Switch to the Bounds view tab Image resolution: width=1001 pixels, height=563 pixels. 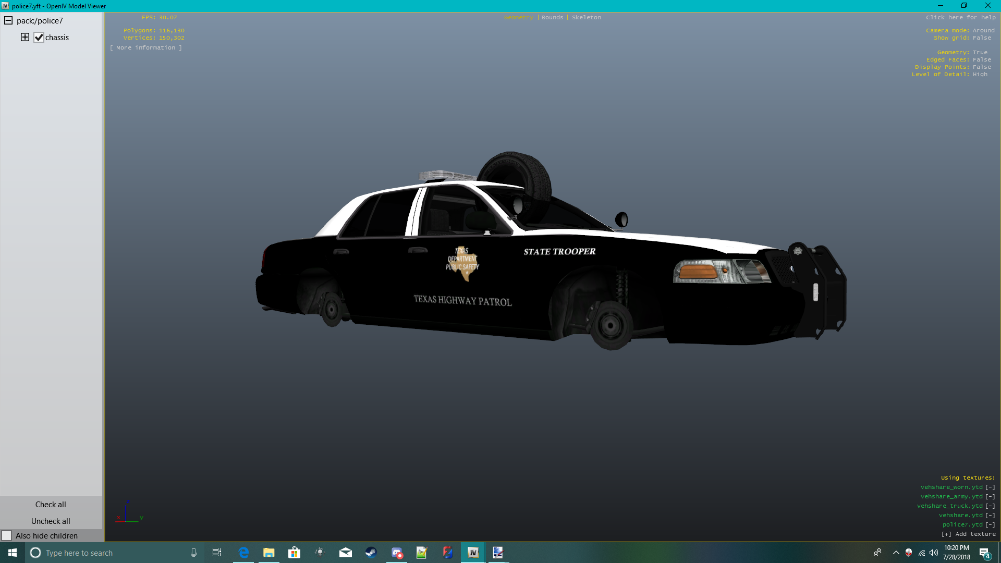[552, 17]
